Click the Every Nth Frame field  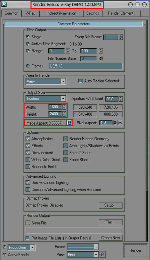(110, 37)
